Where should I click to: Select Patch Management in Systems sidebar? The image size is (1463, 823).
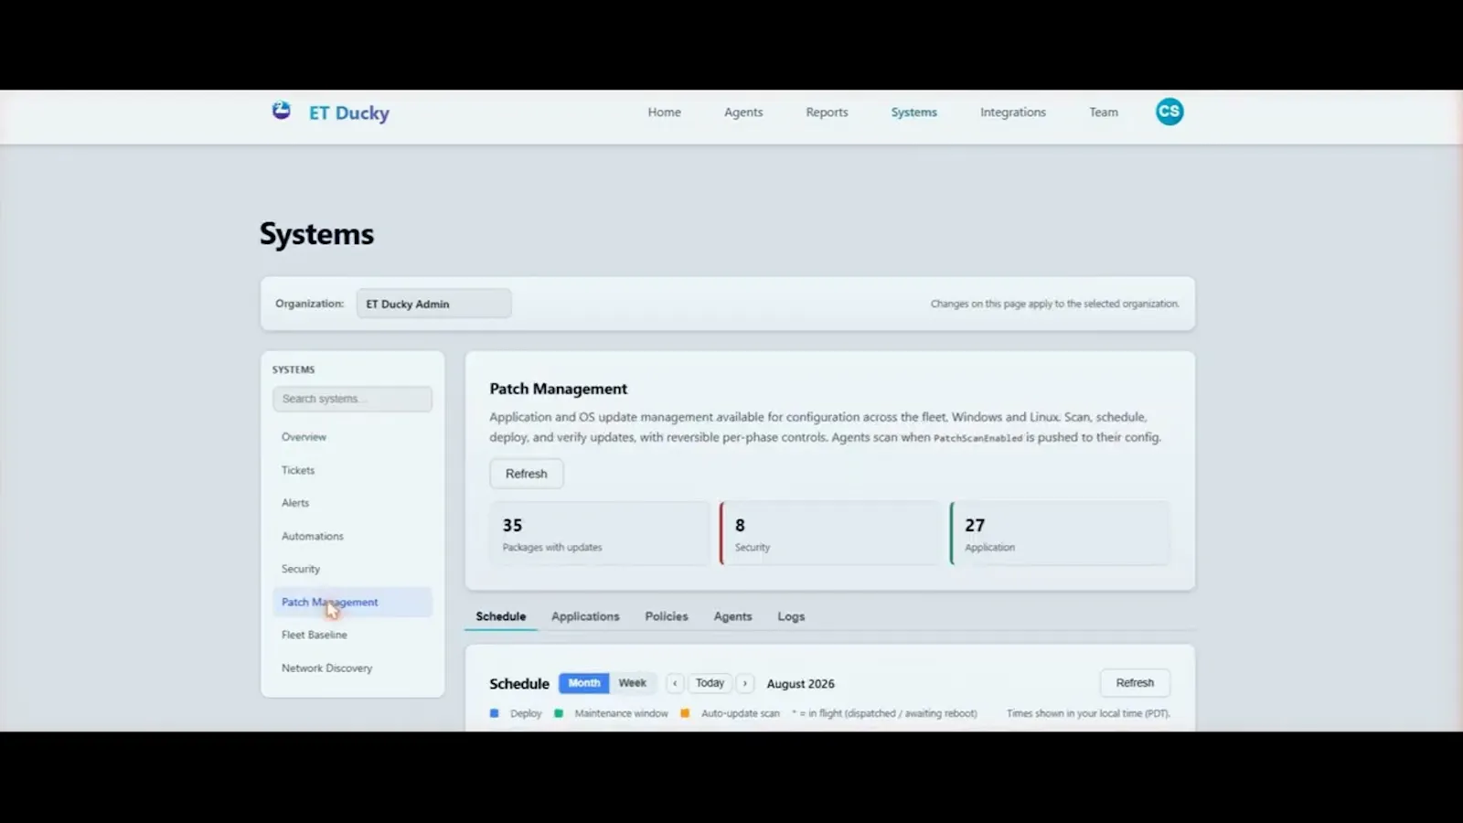click(x=352, y=602)
